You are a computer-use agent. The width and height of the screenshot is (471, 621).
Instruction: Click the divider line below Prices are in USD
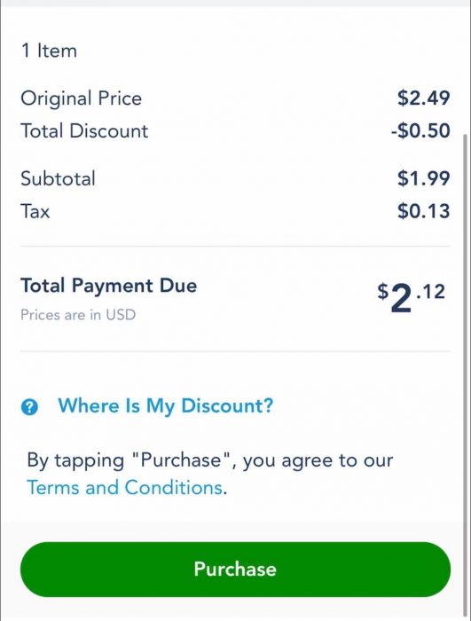(x=235, y=351)
